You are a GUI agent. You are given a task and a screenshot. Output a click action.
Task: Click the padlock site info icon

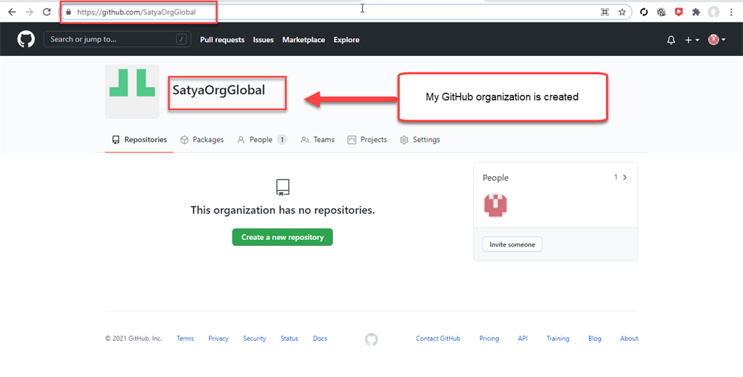coord(69,12)
